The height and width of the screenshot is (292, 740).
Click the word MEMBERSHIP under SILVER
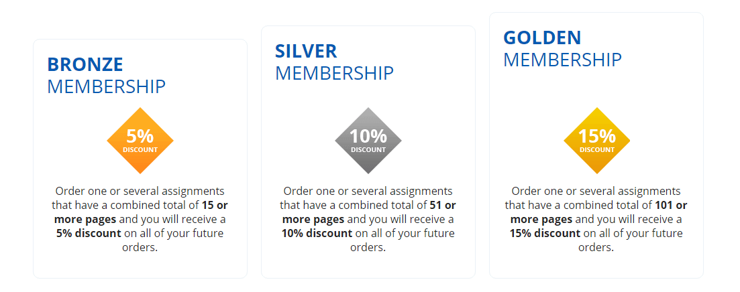(334, 74)
